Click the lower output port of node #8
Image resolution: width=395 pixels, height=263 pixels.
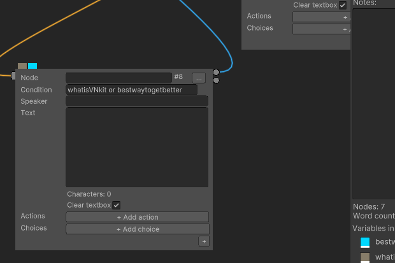point(216,80)
